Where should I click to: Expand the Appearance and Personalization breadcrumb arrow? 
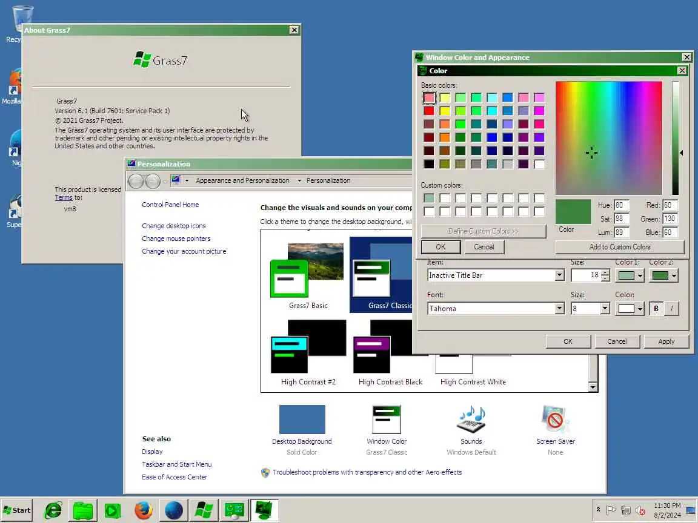click(299, 180)
